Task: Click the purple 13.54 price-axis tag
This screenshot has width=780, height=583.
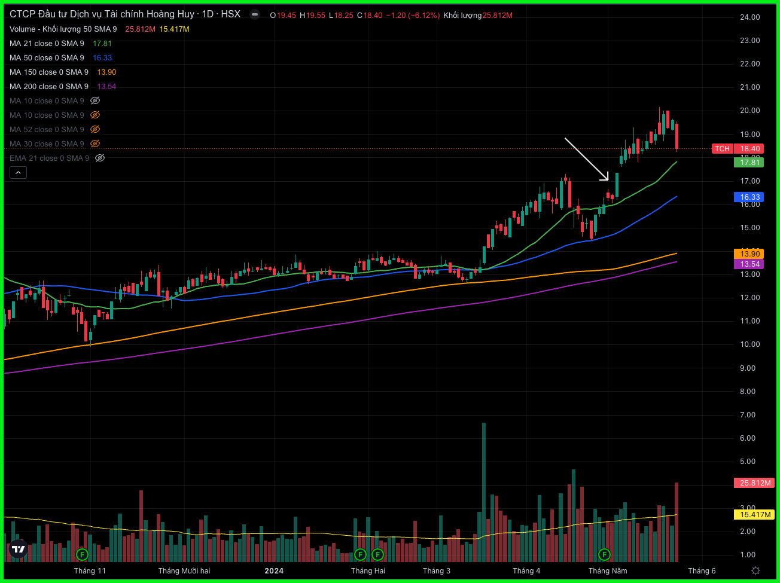Action: coord(749,264)
